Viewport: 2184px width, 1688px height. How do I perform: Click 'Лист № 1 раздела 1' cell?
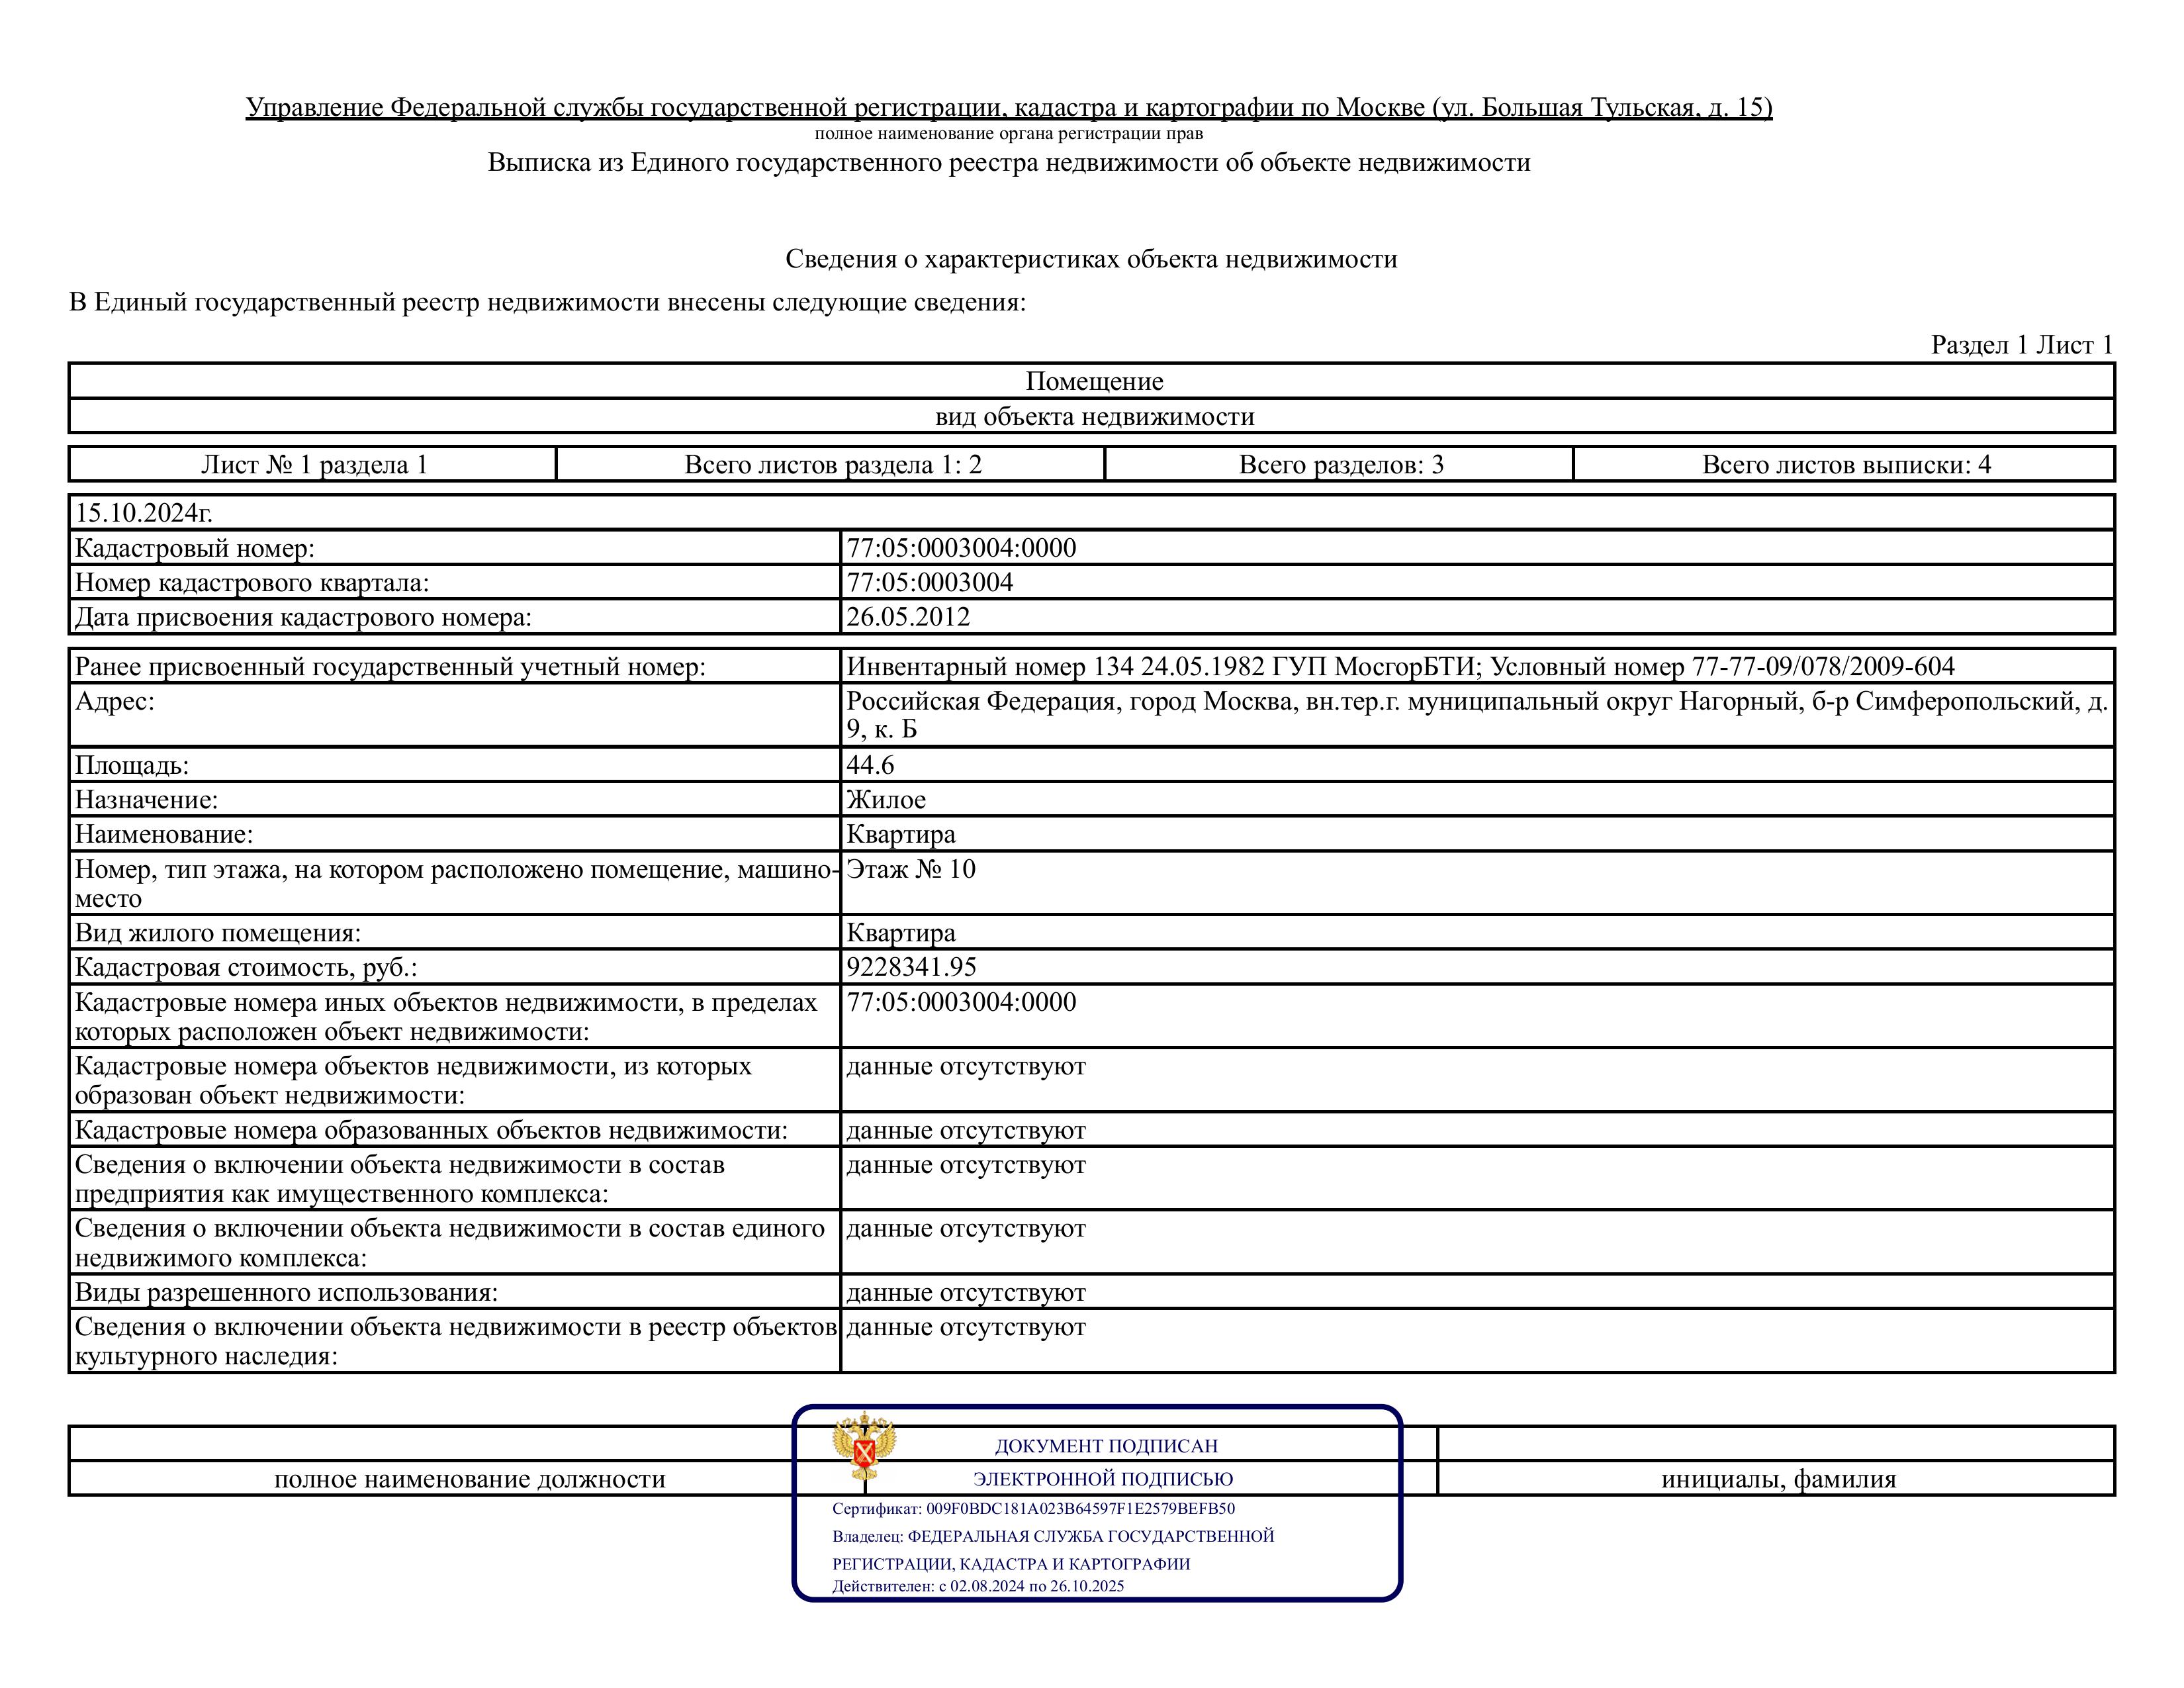[314, 465]
